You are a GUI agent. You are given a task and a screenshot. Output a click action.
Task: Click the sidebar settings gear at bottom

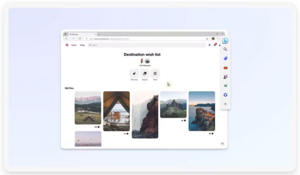coord(222,144)
